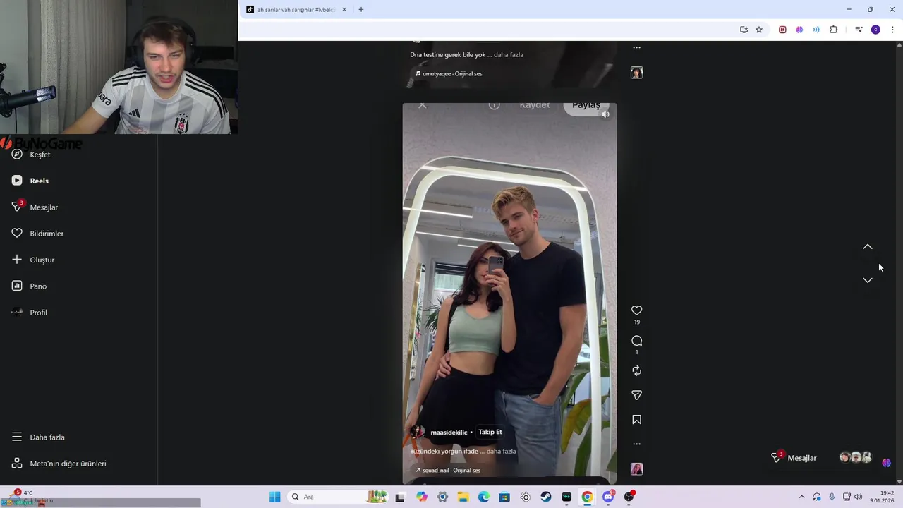Toggle the reel sound speaker icon
The height and width of the screenshot is (508, 903).
605,114
